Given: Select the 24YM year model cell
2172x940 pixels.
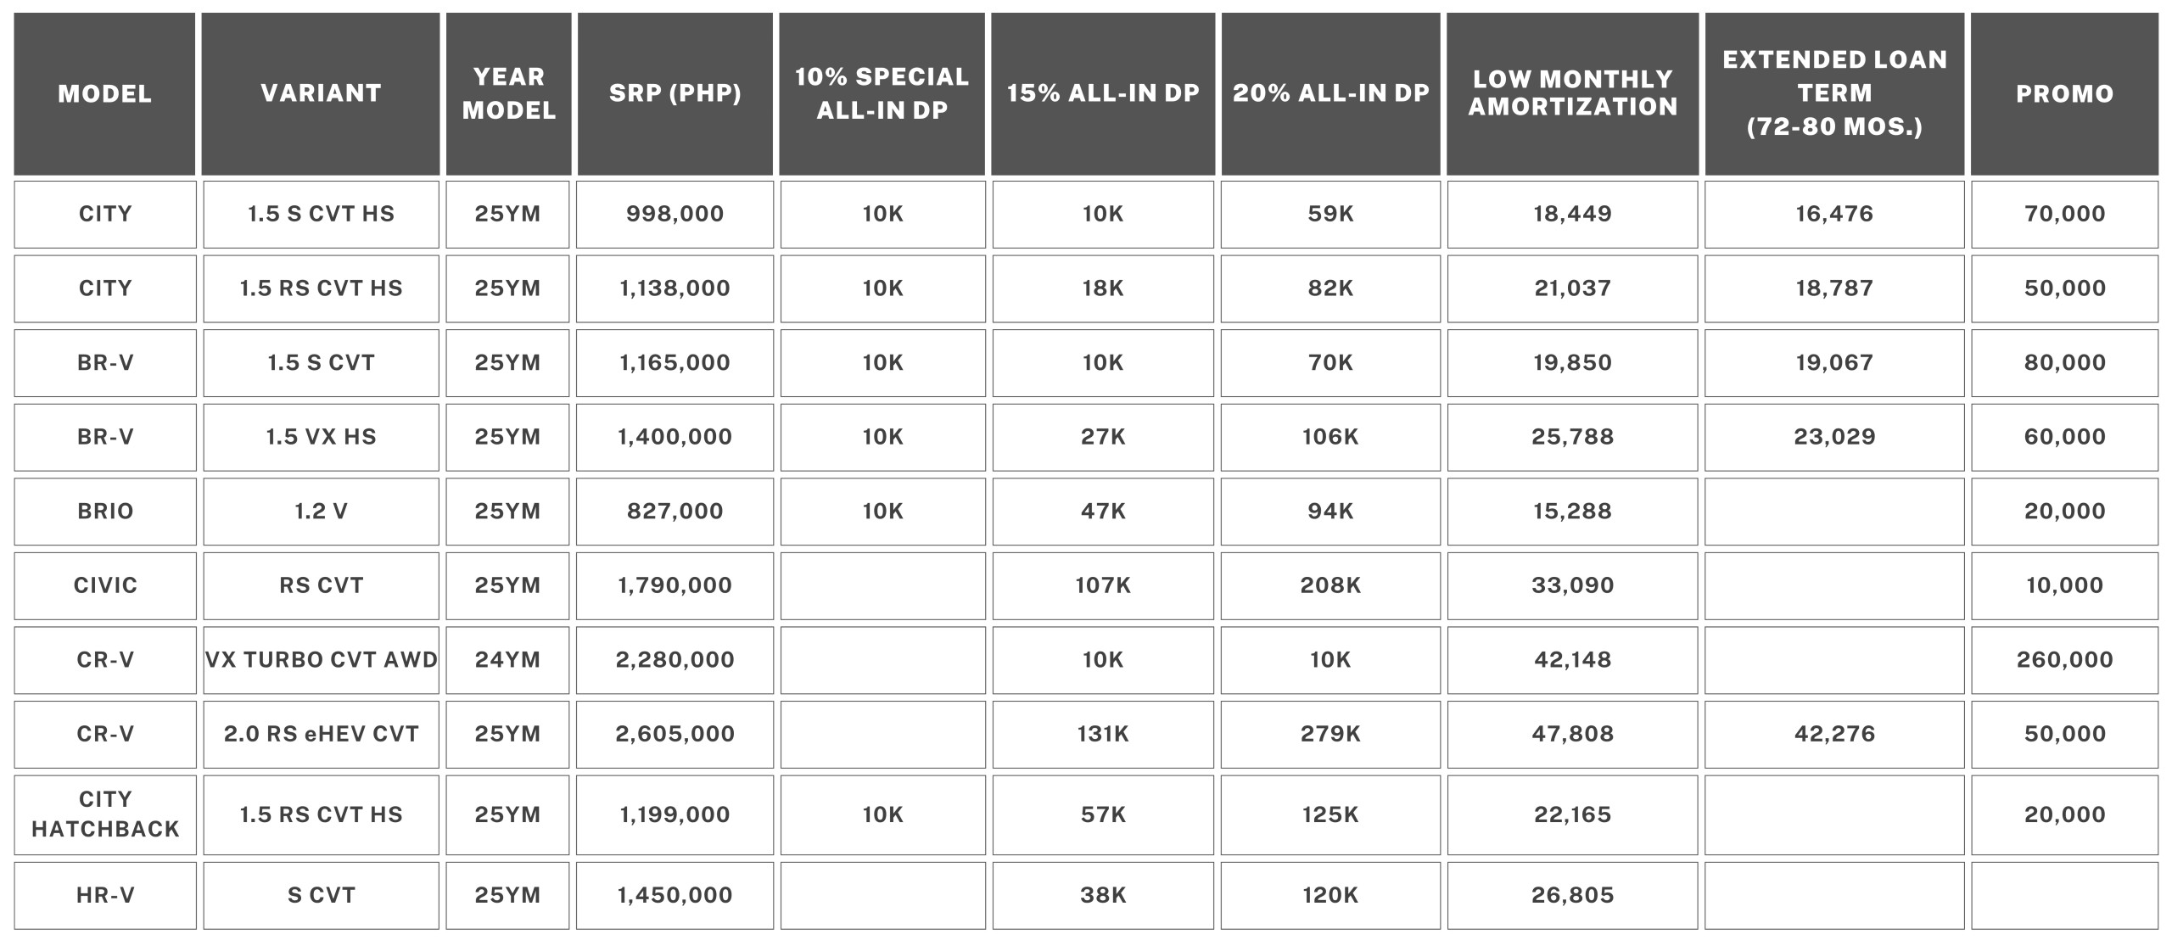Looking at the screenshot, I should tap(507, 660).
